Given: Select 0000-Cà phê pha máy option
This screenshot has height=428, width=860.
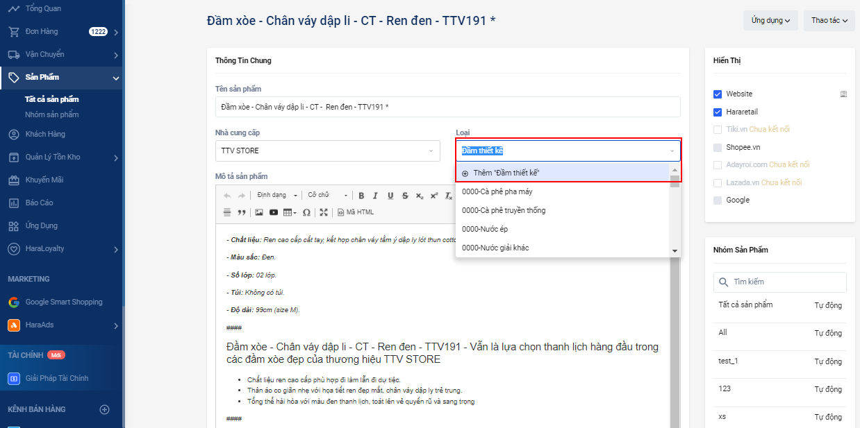Looking at the screenshot, I should click(563, 191).
